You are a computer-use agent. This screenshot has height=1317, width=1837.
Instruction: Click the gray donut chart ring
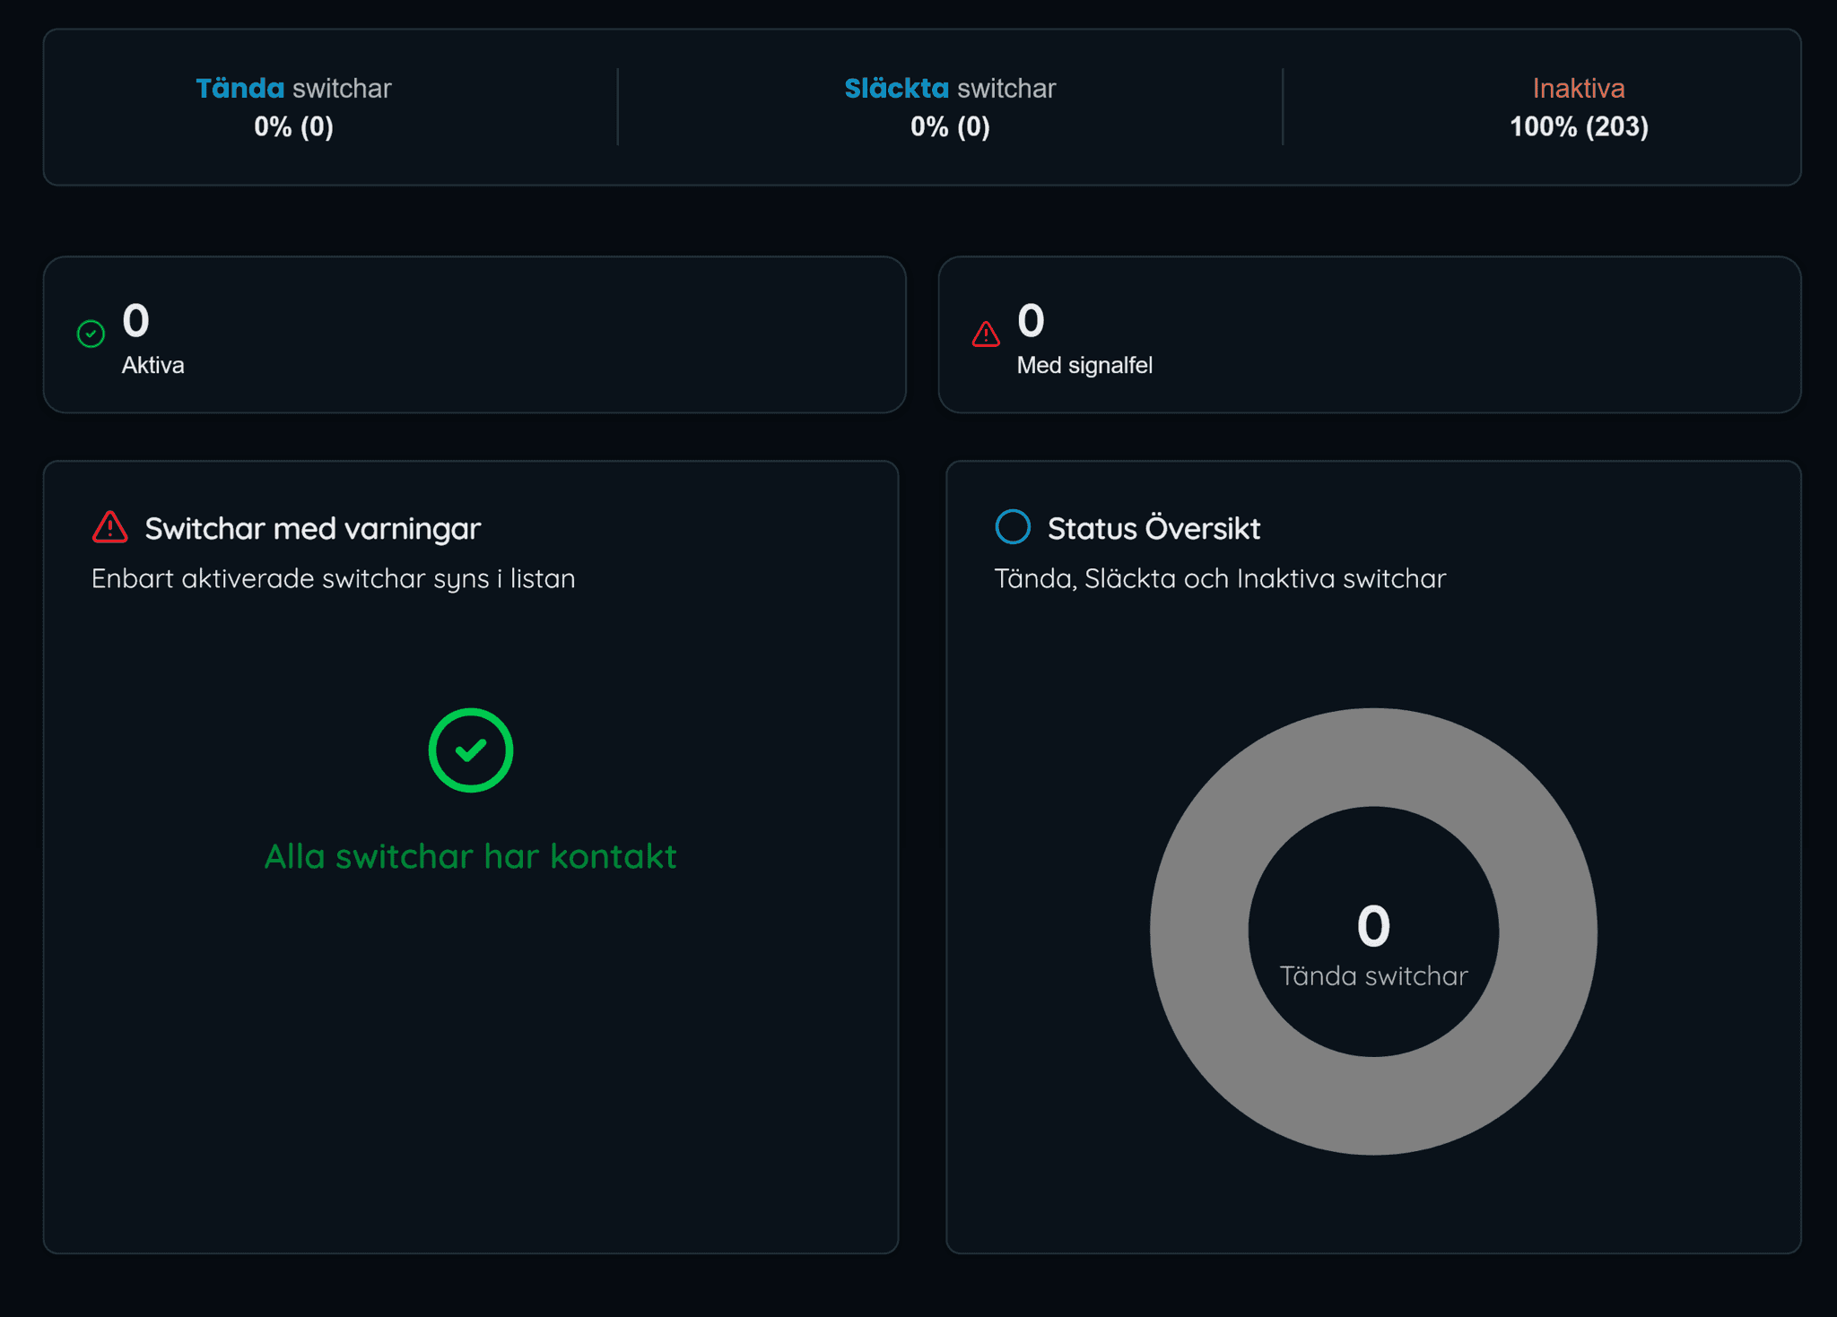click(1200, 932)
